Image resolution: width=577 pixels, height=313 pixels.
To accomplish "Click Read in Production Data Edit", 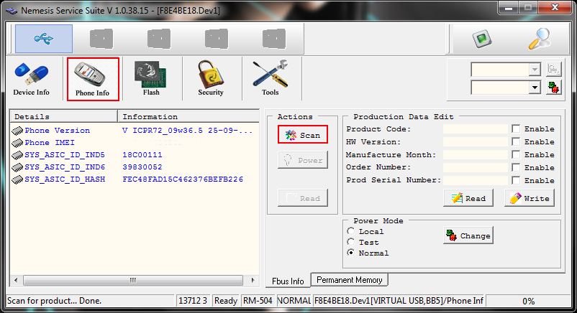I will [x=468, y=198].
